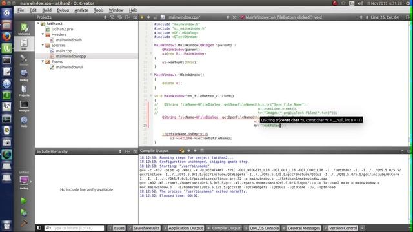Open the General Messages pane
The image size is (413, 232).
click(x=301, y=228)
